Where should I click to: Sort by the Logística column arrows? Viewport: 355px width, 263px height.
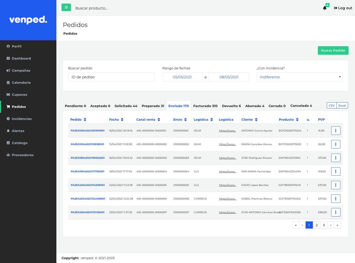click(211, 120)
